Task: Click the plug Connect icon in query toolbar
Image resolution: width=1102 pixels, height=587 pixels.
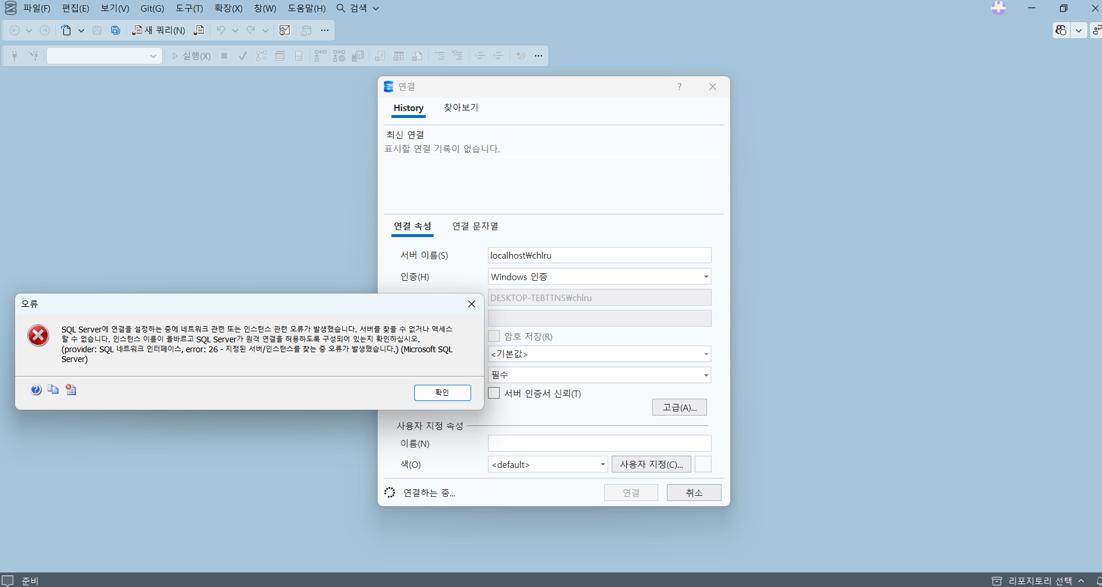Action: click(15, 56)
